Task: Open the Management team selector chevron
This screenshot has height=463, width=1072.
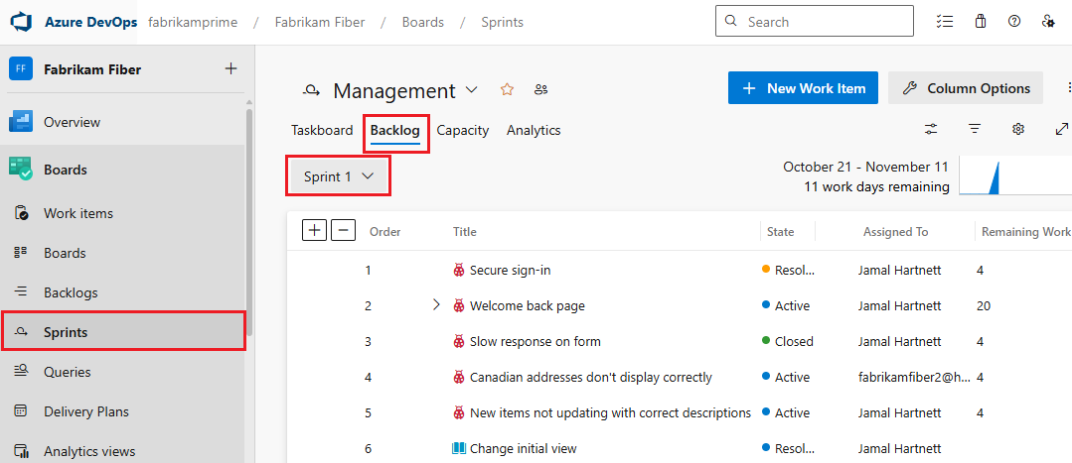Action: coord(472,90)
